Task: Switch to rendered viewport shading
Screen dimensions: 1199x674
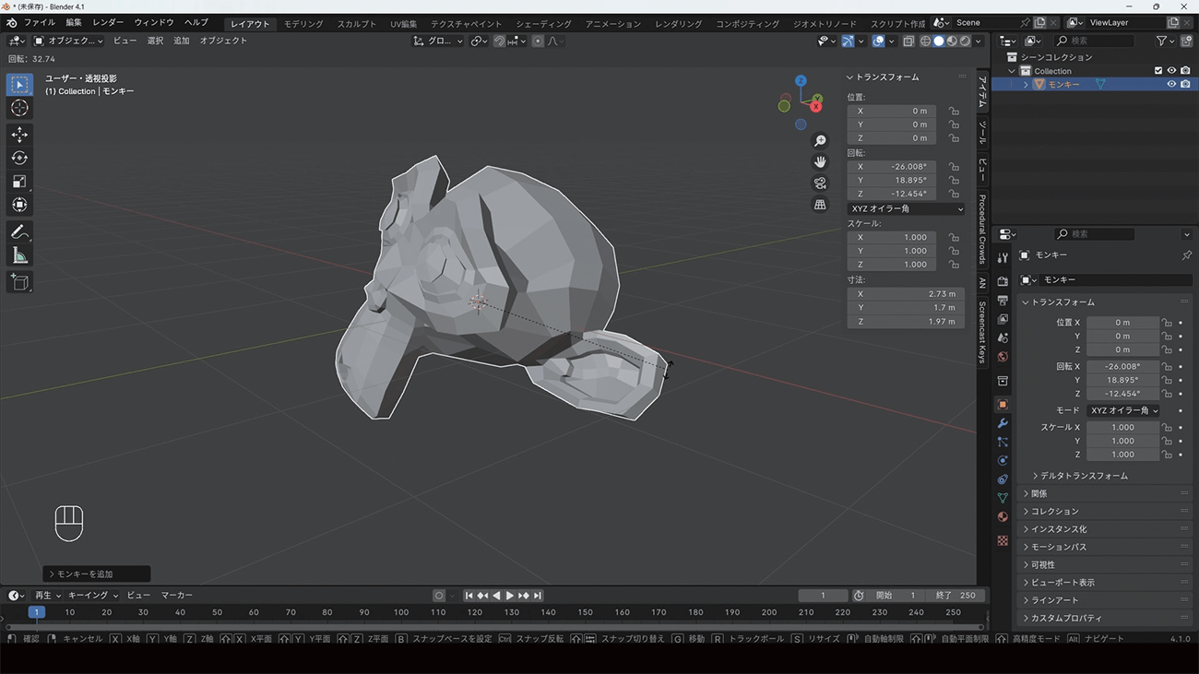Action: (x=965, y=41)
